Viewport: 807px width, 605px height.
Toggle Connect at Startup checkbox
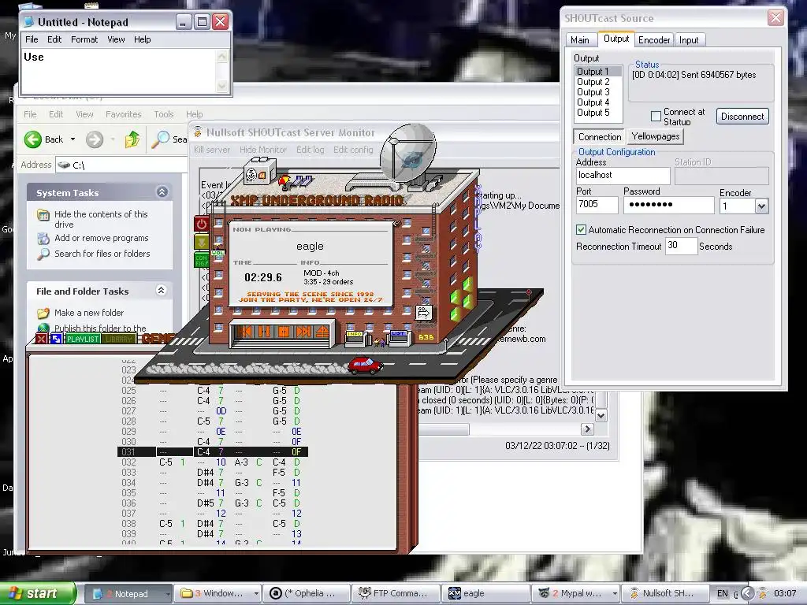click(656, 117)
